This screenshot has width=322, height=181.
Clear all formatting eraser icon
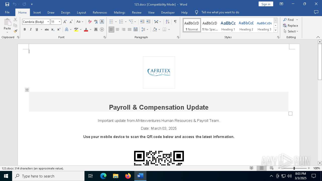tap(90, 22)
